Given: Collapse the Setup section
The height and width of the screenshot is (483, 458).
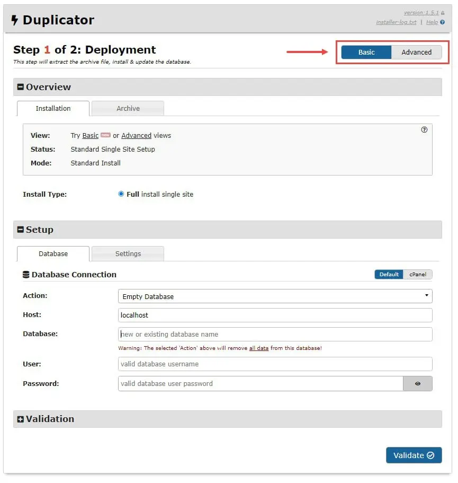Looking at the screenshot, I should tap(20, 230).
